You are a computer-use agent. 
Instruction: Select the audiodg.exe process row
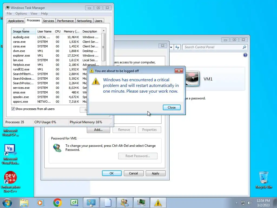coord(56,37)
